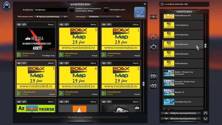Screen dimensions: 222x125
Task: Info icon on 4.Rfree29model2 card
Action: click(x=67, y=63)
